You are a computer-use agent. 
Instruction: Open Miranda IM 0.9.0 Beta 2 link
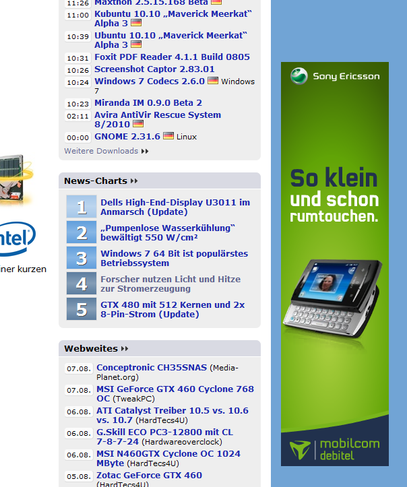pos(148,102)
